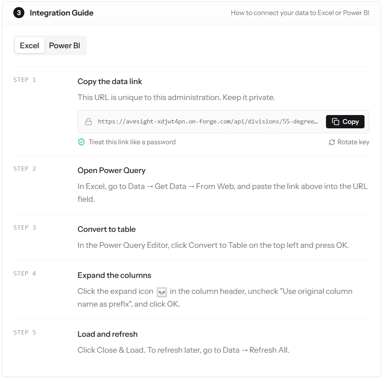Click the How to connect your data subtitle
384x381 pixels.
pyautogui.click(x=300, y=13)
